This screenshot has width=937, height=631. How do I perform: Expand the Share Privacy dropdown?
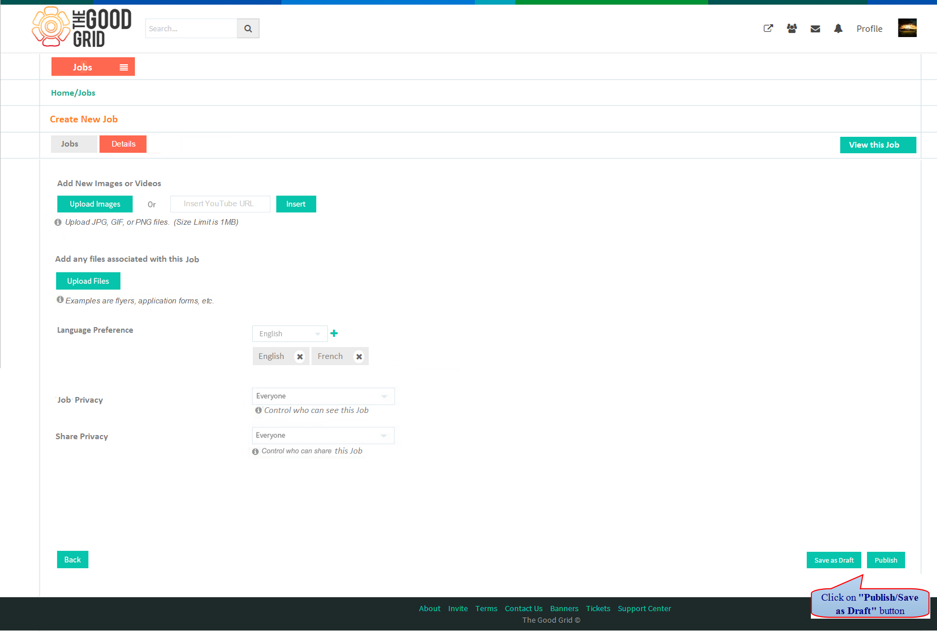[x=323, y=436]
